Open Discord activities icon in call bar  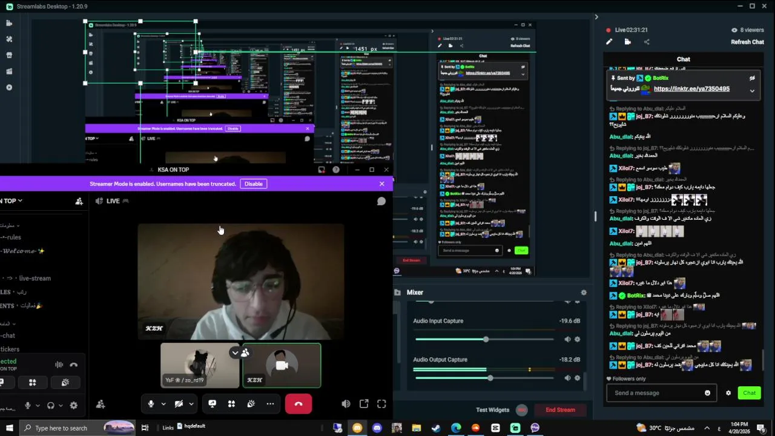(x=231, y=404)
